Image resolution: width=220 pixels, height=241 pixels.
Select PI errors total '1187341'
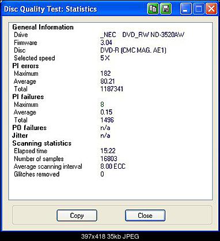point(112,89)
